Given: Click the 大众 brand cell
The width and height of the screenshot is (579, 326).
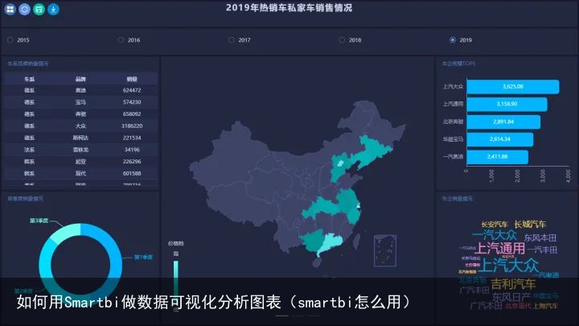Looking at the screenshot, I should point(80,126).
